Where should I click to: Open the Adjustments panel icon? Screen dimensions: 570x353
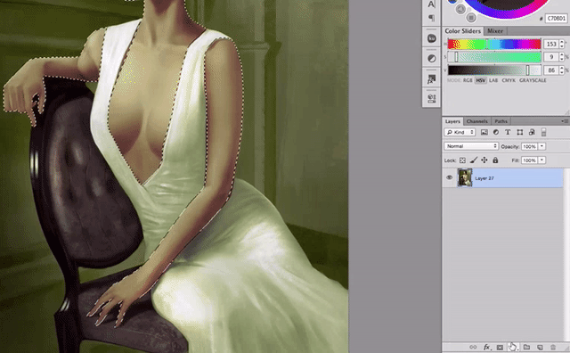point(431,59)
